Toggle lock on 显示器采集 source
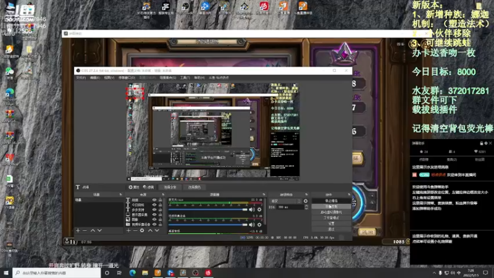The width and height of the screenshot is (494, 278). coord(160,214)
